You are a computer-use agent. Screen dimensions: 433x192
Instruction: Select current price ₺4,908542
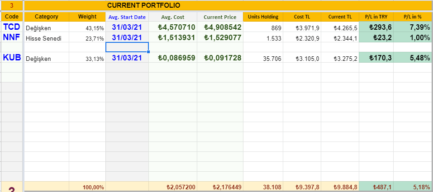click(220, 27)
